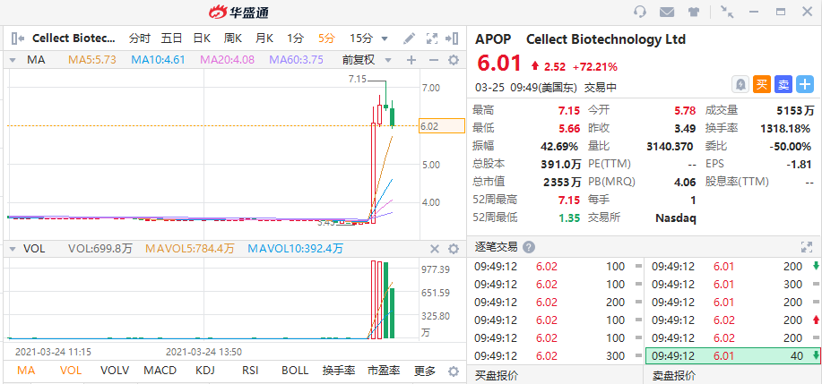Expand the 逐笔交易 panel to fullscreen
Image resolution: width=822 pixels, height=384 pixels.
pos(806,247)
